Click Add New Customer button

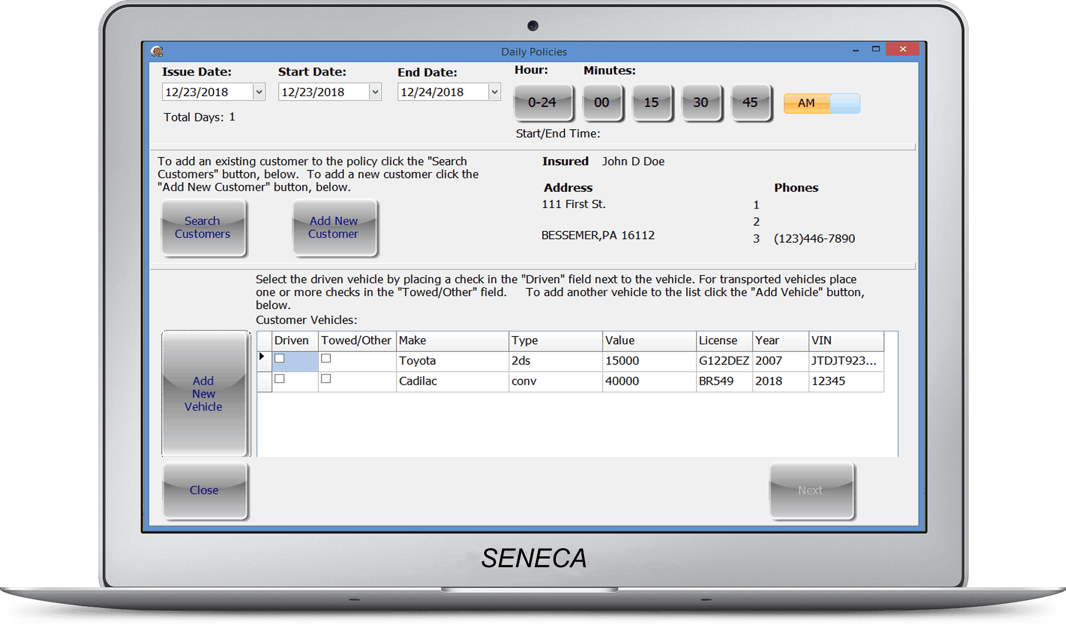334,228
